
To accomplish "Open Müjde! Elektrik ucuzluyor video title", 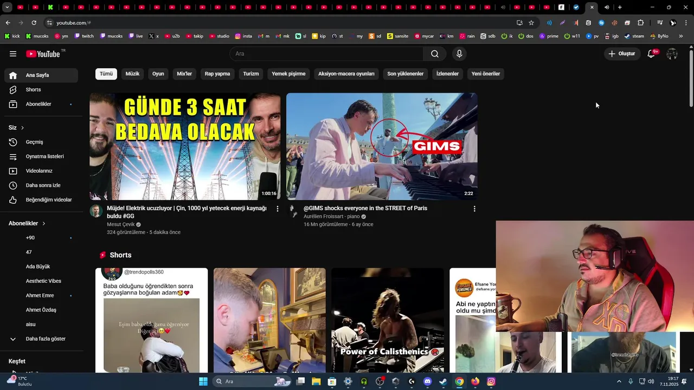I will pos(187,212).
